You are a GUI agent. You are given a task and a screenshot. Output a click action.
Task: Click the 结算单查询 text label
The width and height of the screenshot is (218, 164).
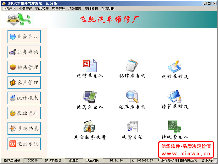click(x=132, y=107)
